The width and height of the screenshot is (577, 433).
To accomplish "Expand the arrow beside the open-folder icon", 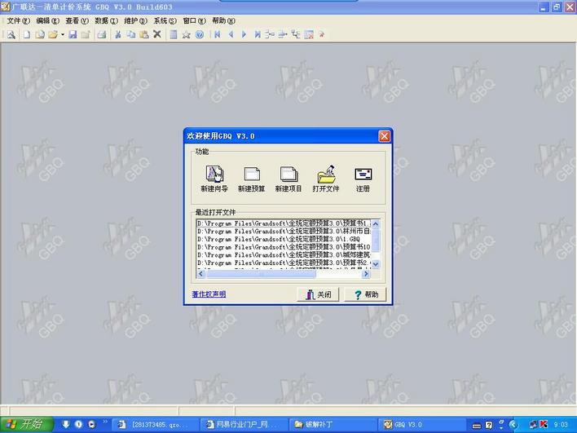I will click(x=63, y=34).
